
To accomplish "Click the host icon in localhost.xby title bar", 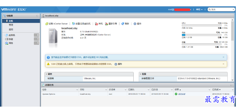I will coord(43,16).
